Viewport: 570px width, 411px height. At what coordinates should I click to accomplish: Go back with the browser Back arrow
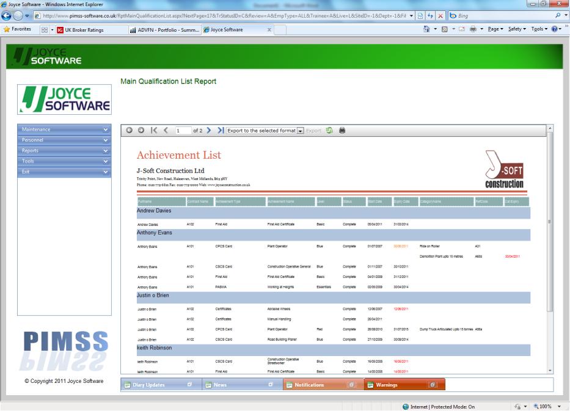(x=6, y=16)
